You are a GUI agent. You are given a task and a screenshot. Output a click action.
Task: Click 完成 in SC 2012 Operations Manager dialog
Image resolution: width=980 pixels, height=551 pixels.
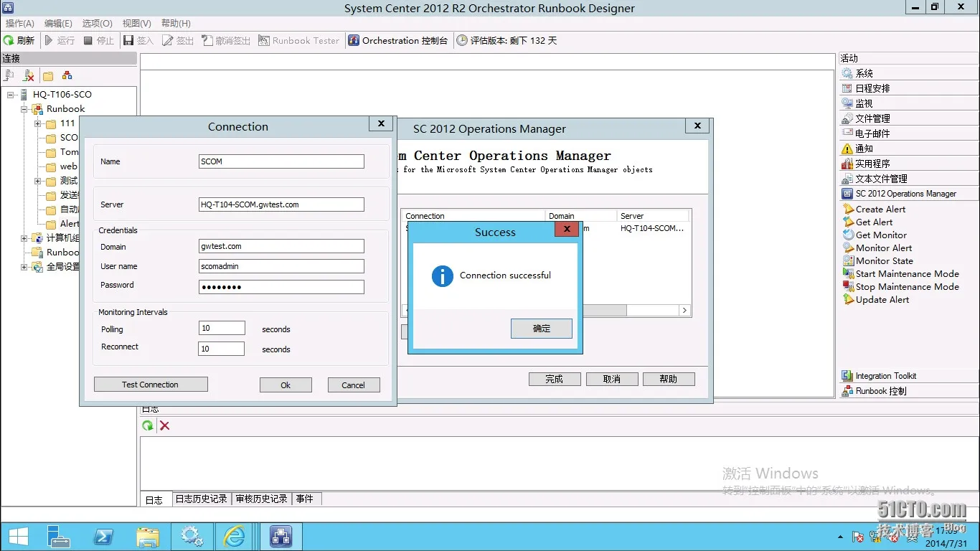pyautogui.click(x=555, y=379)
